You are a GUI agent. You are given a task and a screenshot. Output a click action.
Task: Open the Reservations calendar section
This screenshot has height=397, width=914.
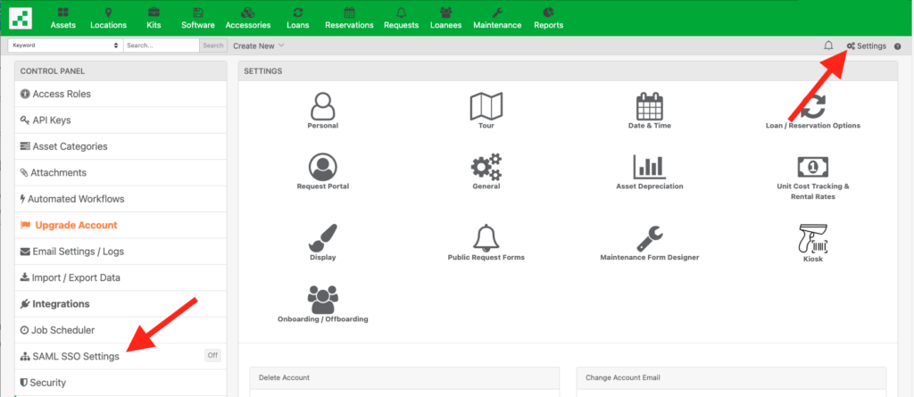pyautogui.click(x=349, y=18)
